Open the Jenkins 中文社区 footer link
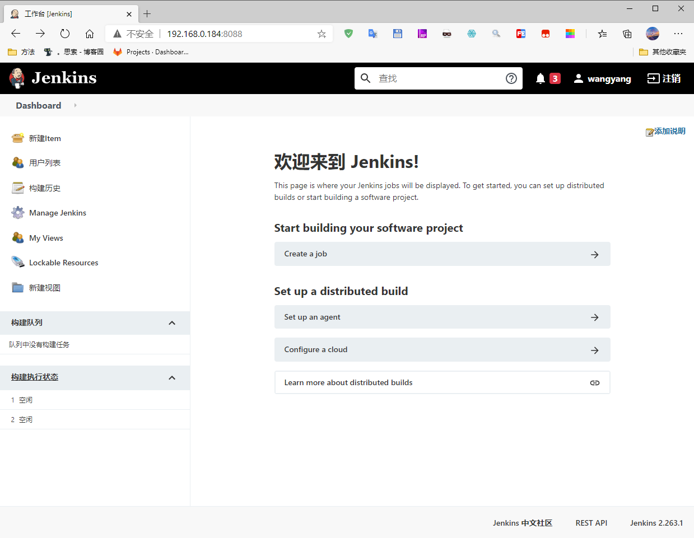The height and width of the screenshot is (538, 694). coord(523,523)
